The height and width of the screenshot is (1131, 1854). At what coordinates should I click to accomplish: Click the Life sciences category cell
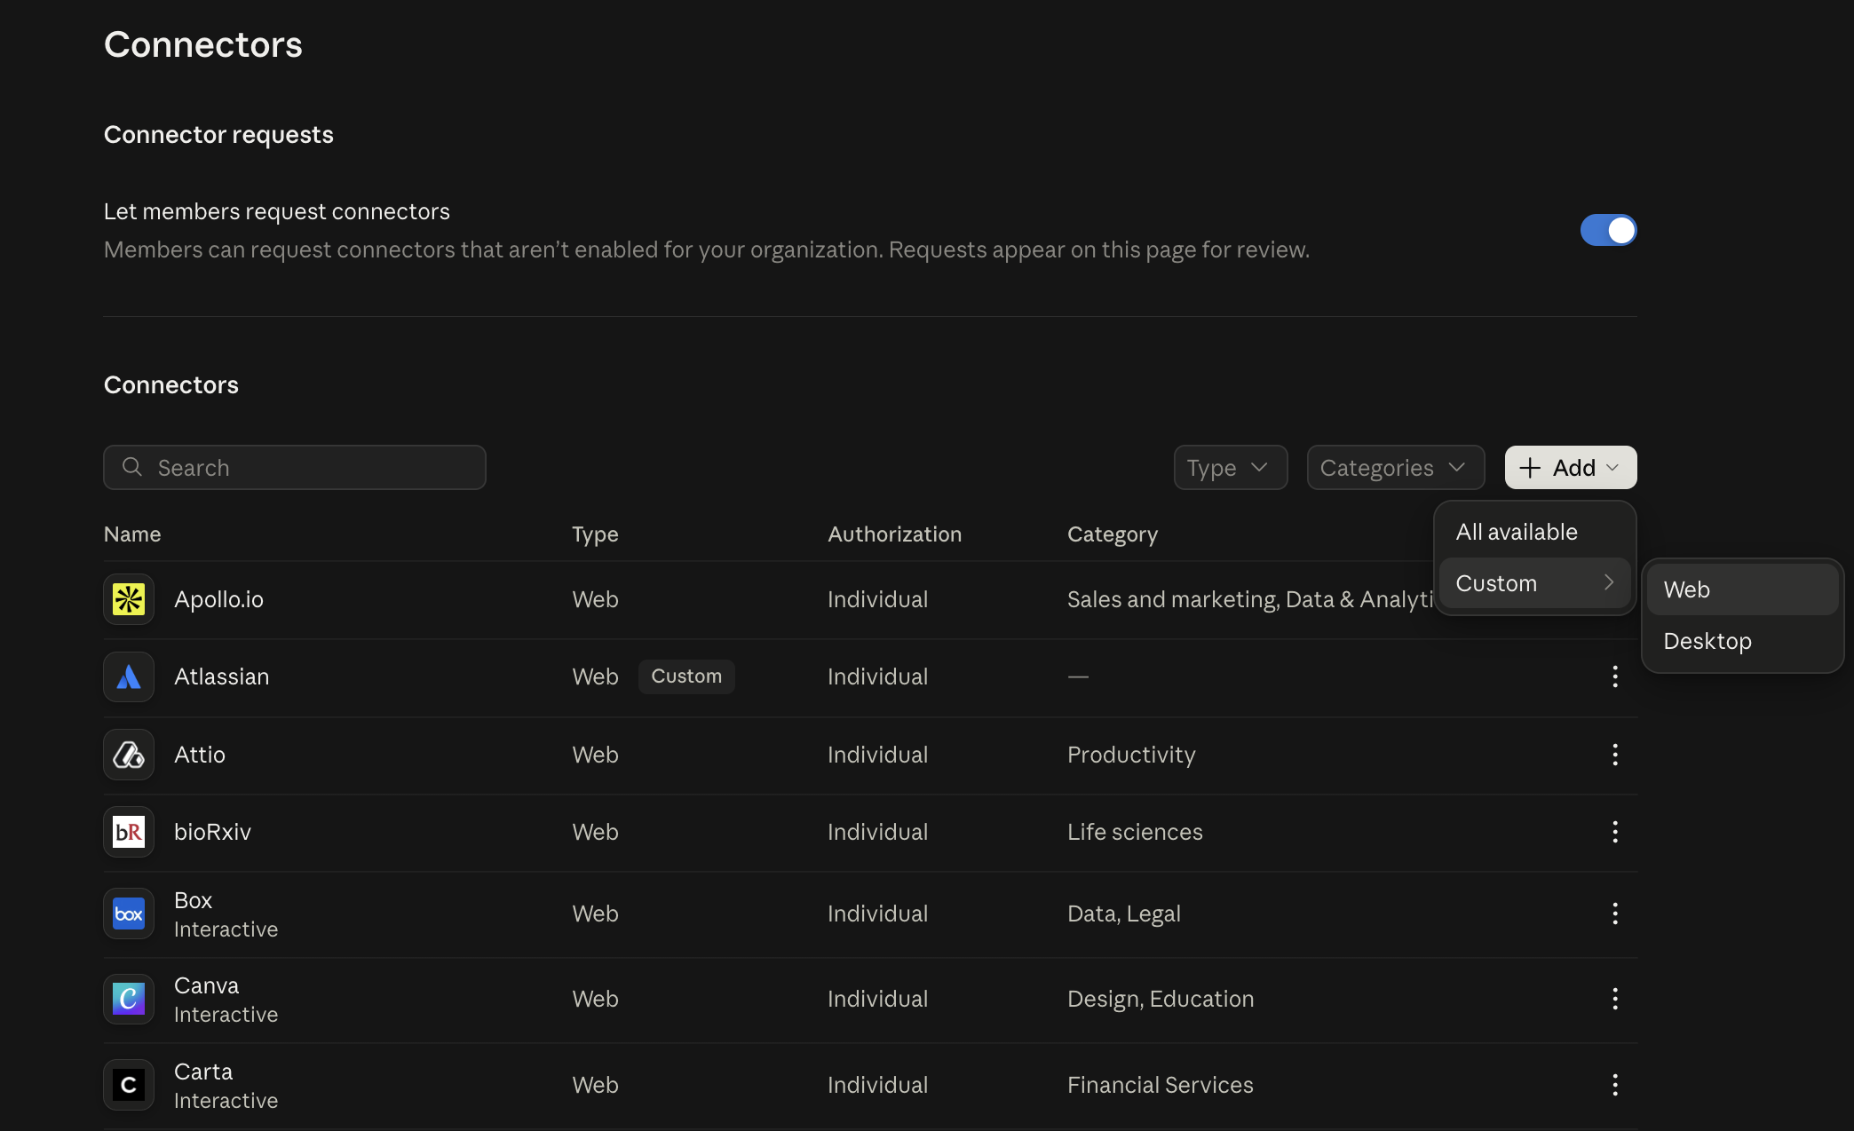coord(1135,832)
